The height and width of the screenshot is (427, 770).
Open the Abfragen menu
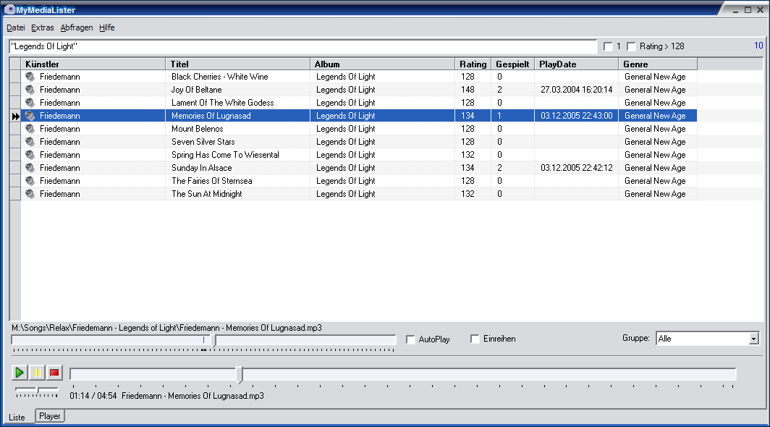coord(76,28)
